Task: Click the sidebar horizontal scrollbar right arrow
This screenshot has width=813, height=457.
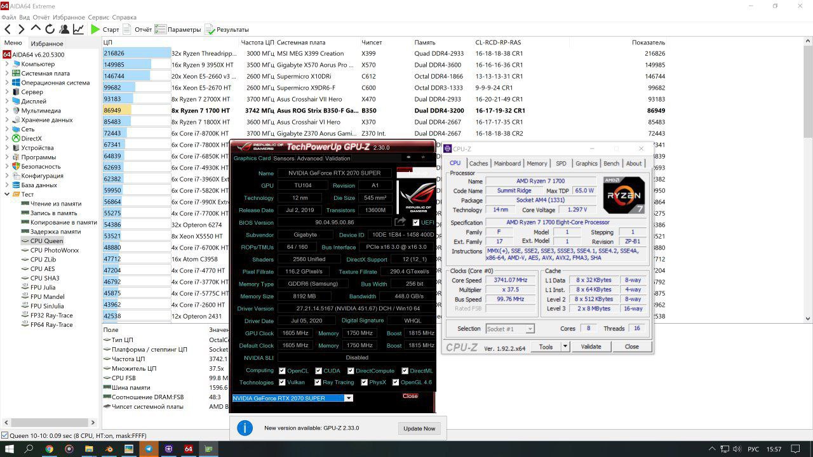Action: pos(93,423)
